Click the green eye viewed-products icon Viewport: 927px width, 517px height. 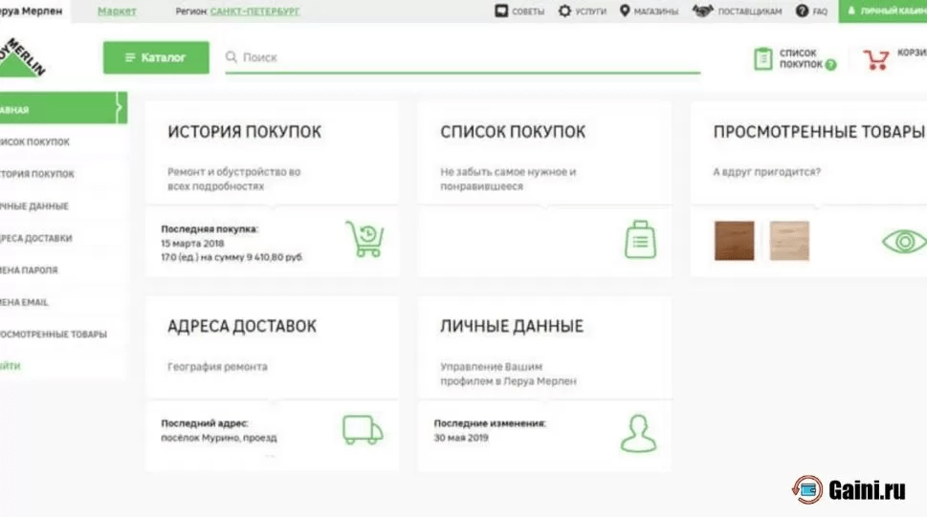tap(902, 241)
